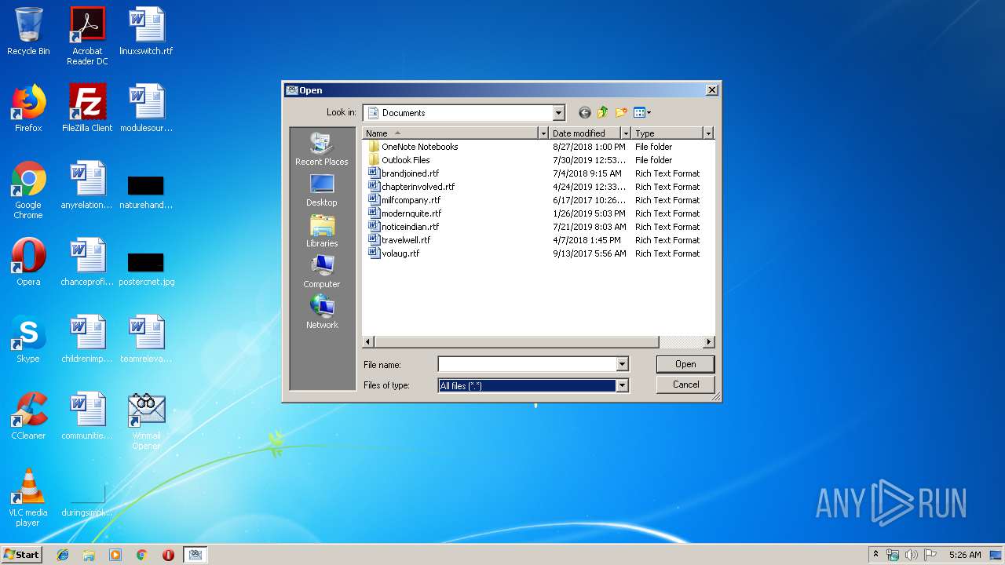Select the Outlook Files folder
Screen dimensions: 1005x565
[x=399, y=160]
